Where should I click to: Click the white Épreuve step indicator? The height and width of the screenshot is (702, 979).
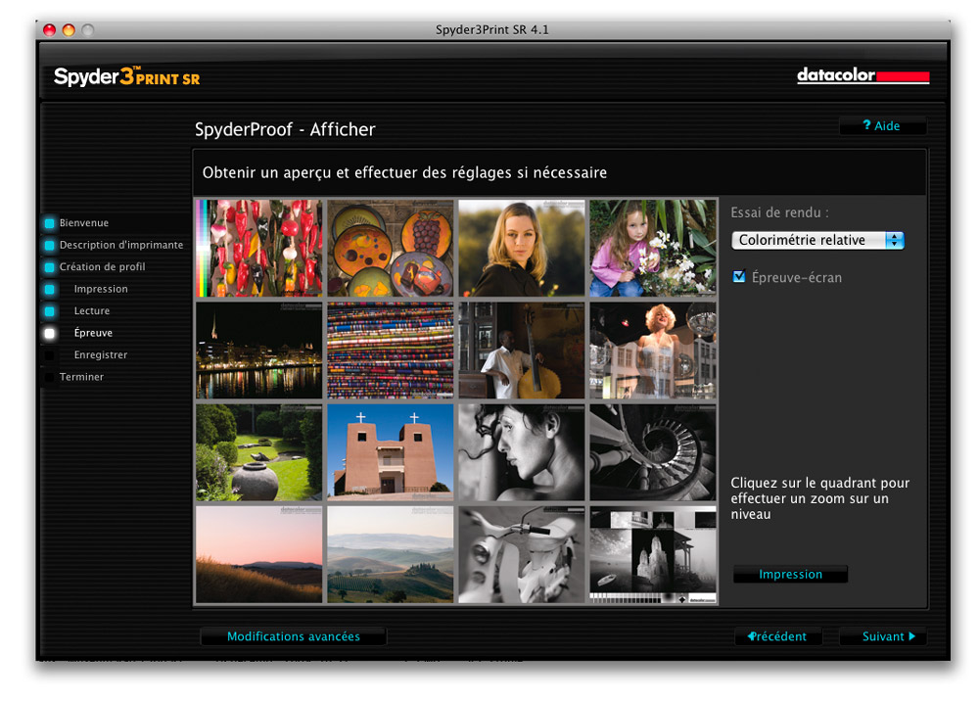[x=49, y=333]
